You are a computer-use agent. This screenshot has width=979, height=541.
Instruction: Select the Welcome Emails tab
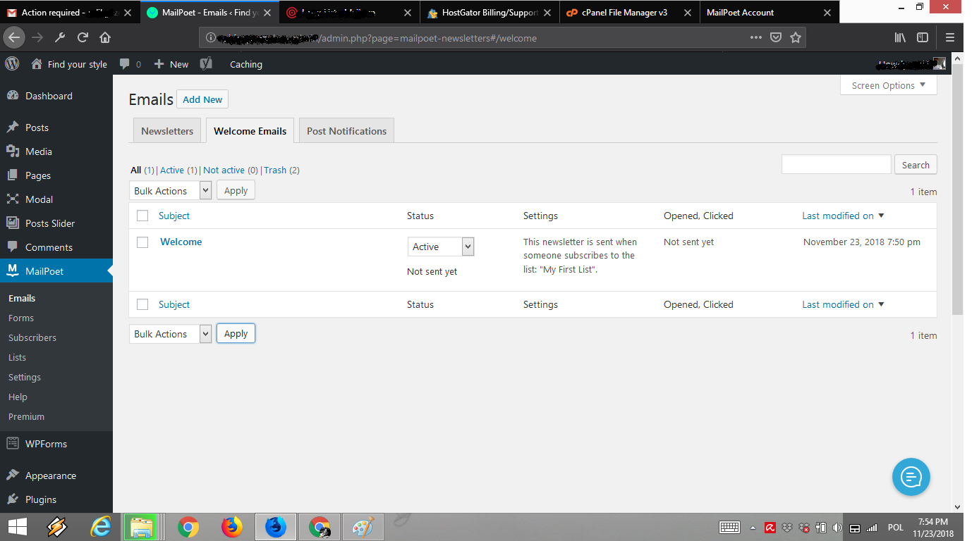point(250,131)
